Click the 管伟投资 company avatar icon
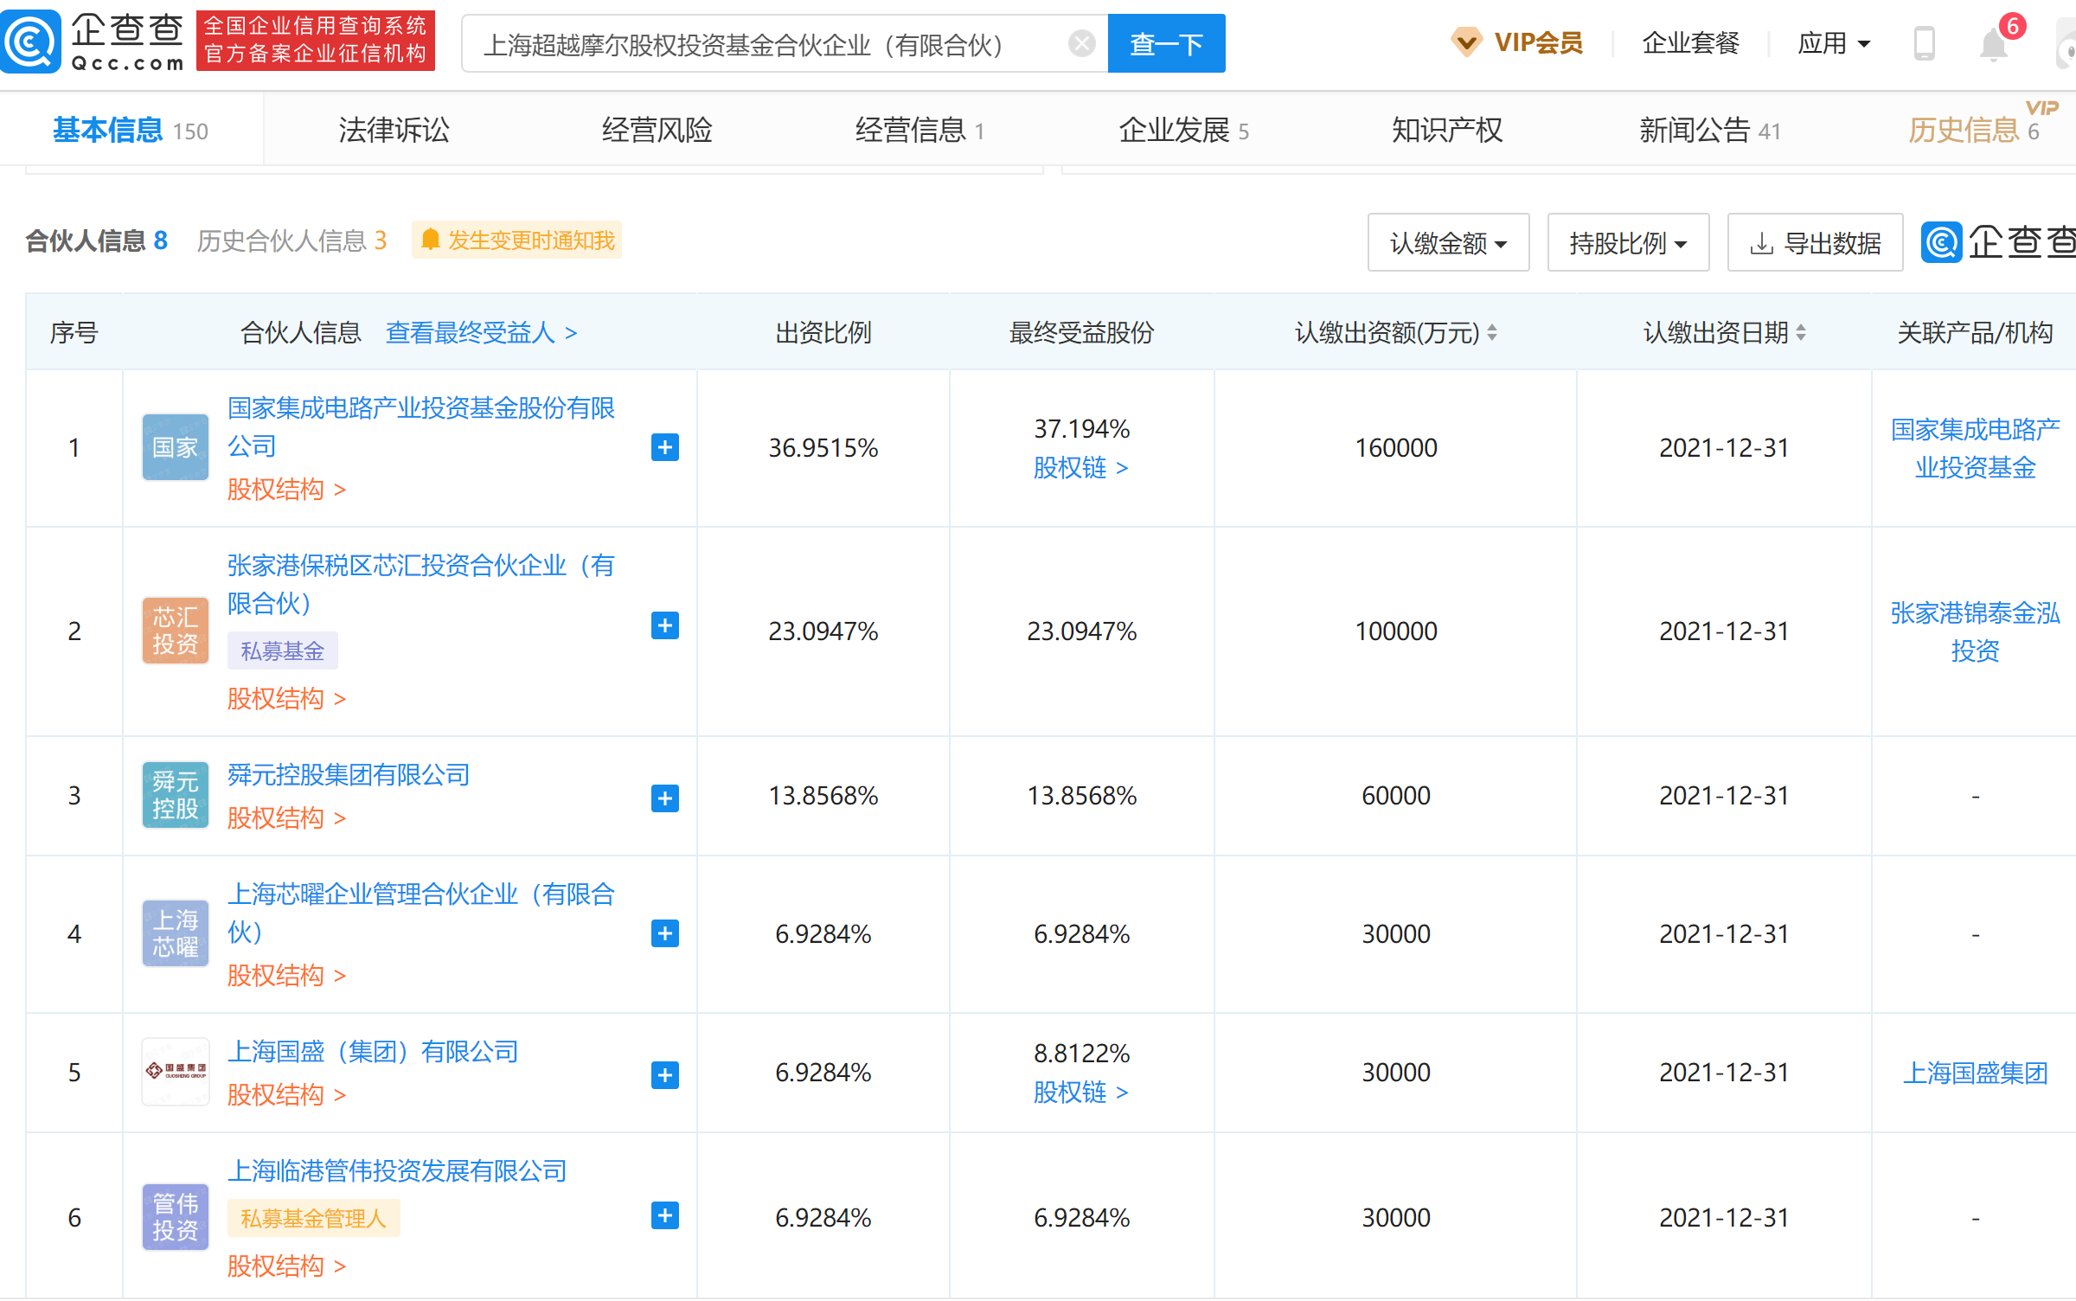 pyautogui.click(x=176, y=1217)
